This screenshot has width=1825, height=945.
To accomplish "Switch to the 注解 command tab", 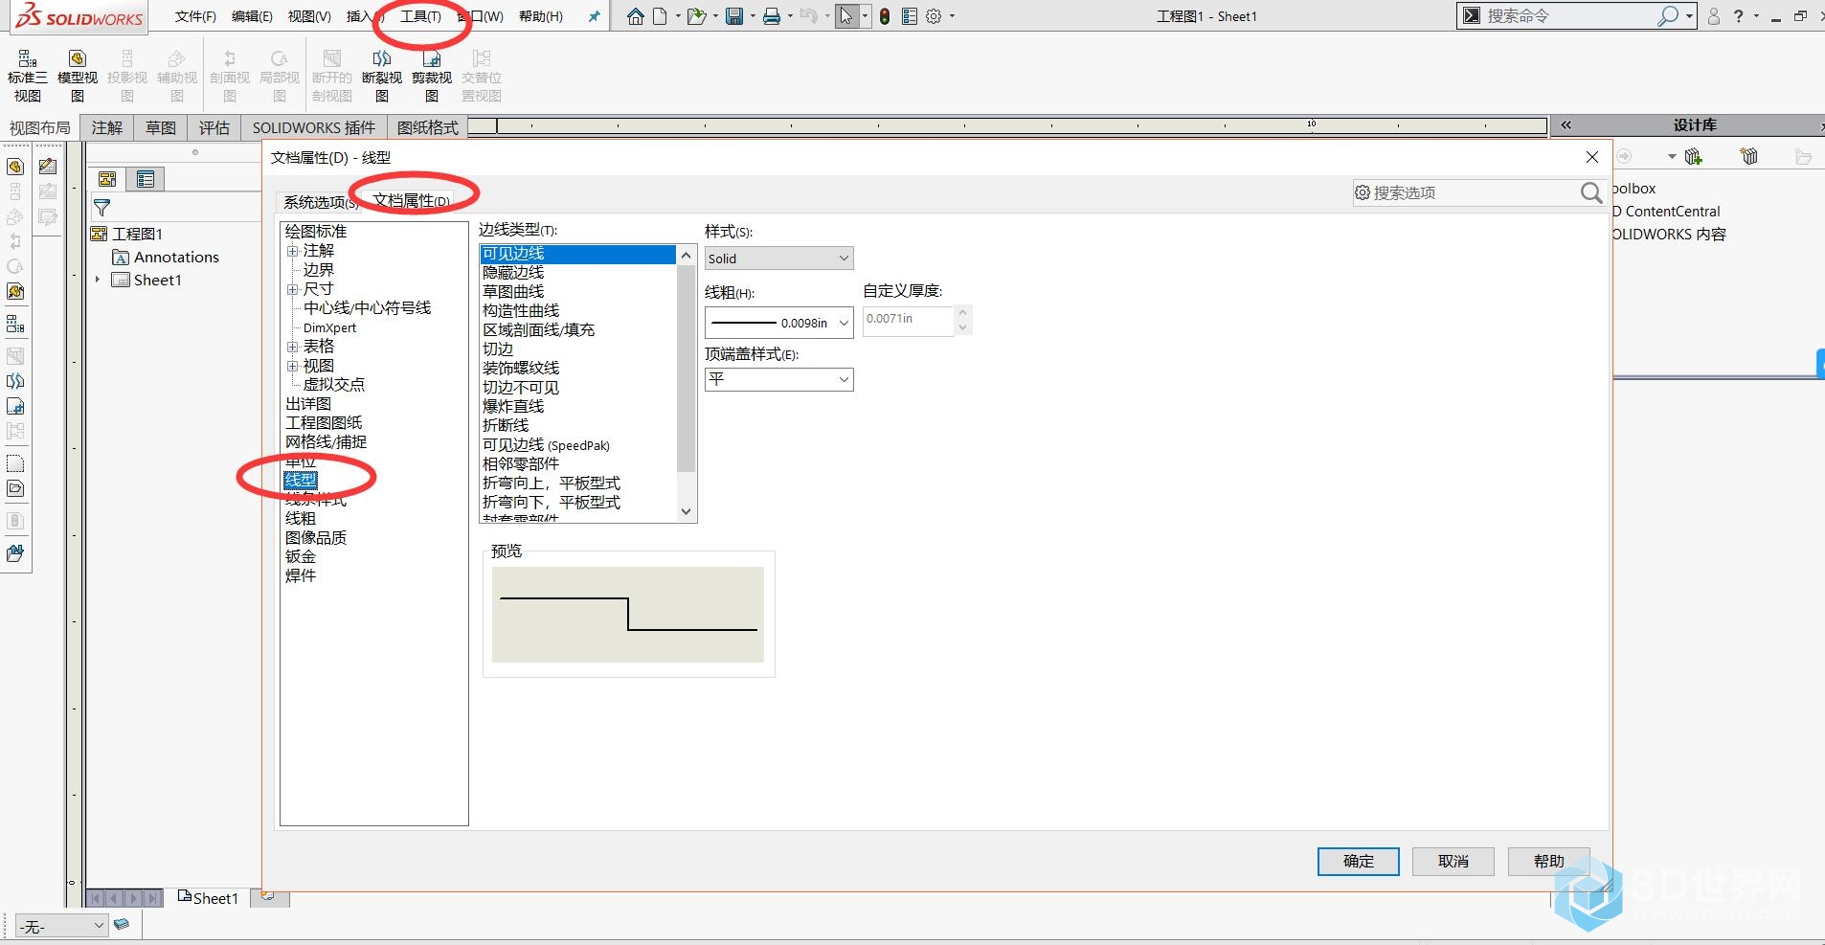I will pos(107,127).
